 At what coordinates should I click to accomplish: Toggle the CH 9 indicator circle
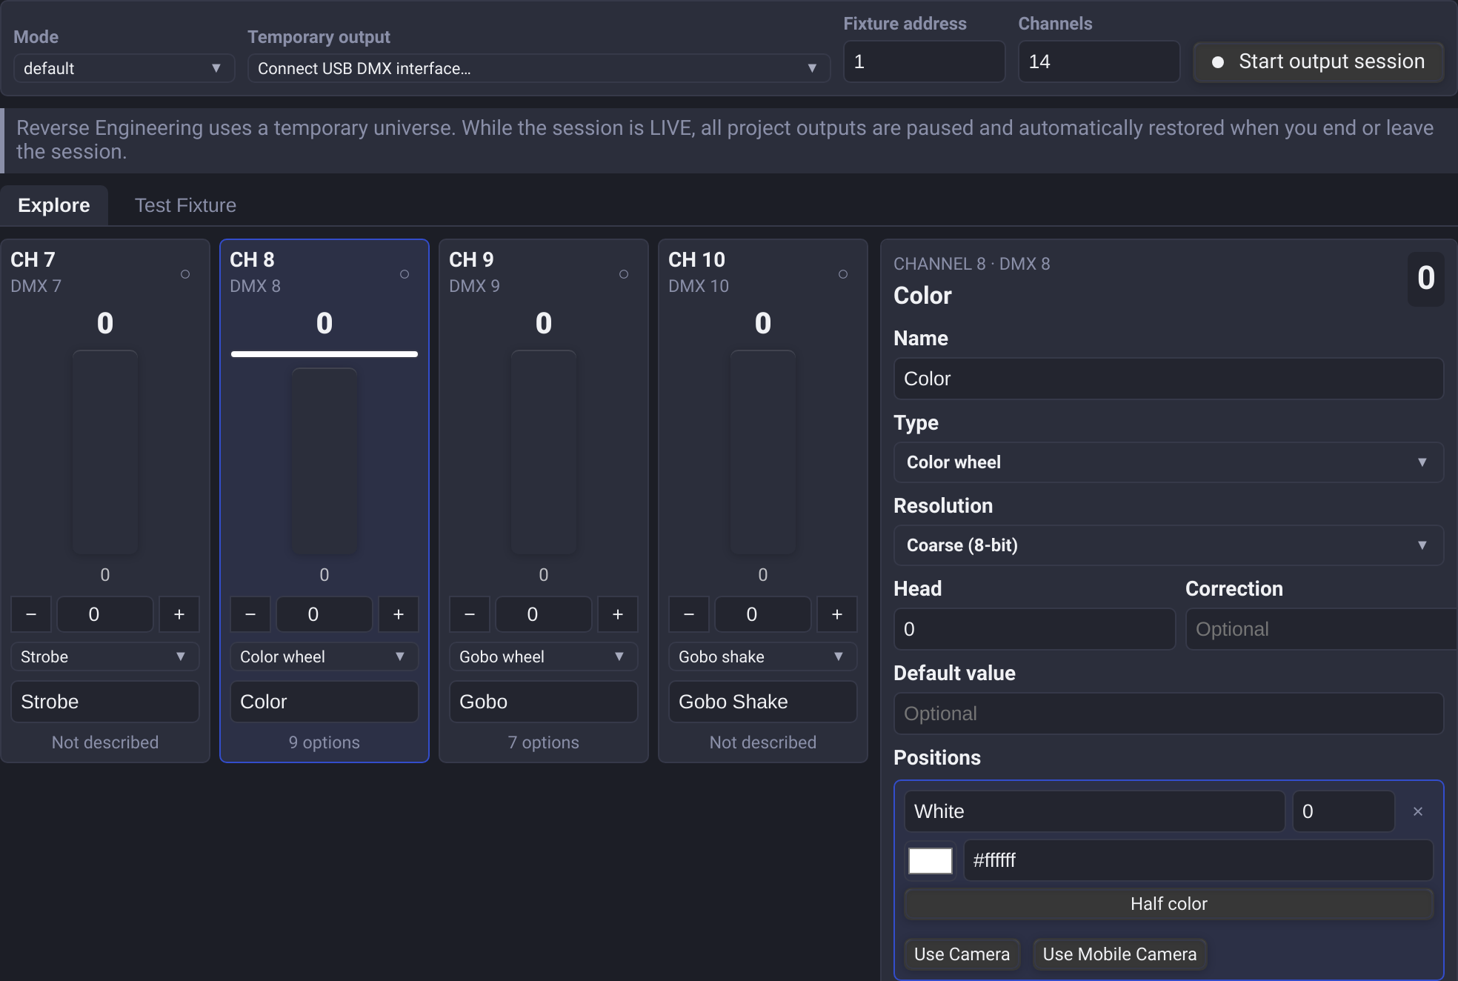coord(624,274)
